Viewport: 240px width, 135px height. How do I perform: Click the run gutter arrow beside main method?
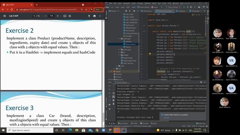[x=144, y=31]
